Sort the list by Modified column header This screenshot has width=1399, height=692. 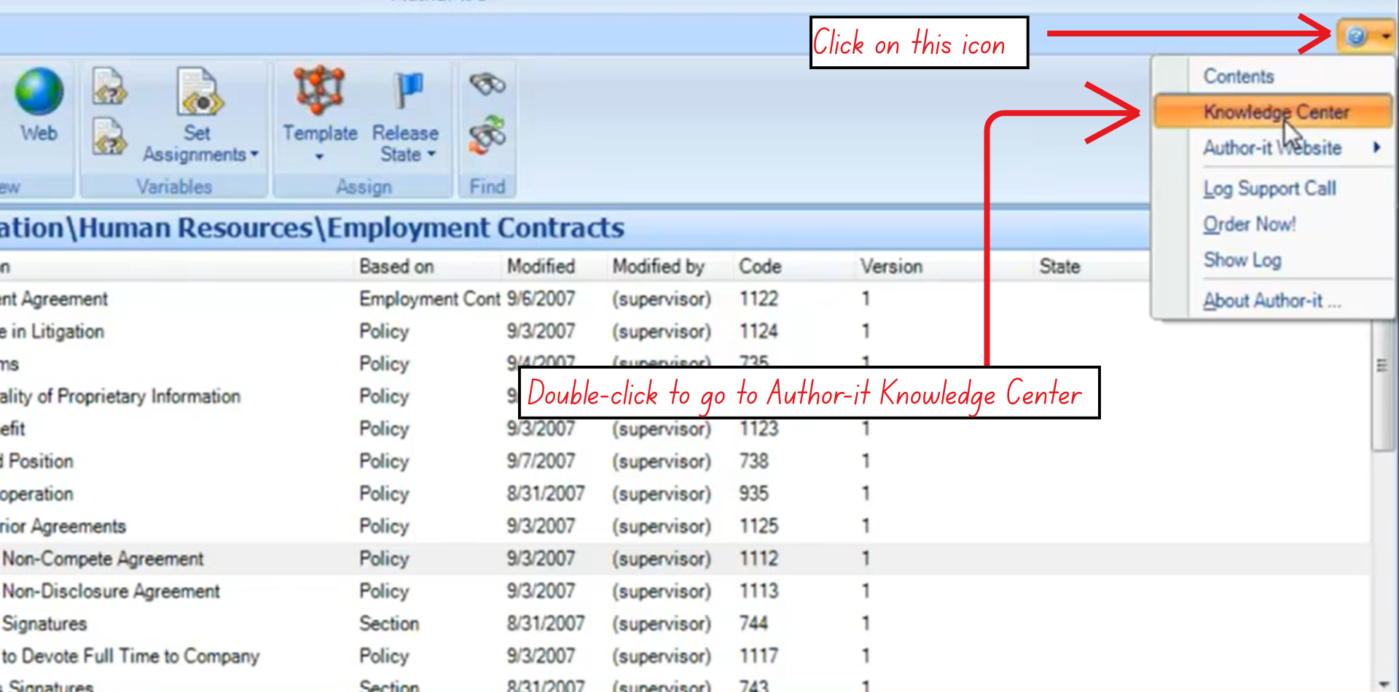(x=541, y=267)
